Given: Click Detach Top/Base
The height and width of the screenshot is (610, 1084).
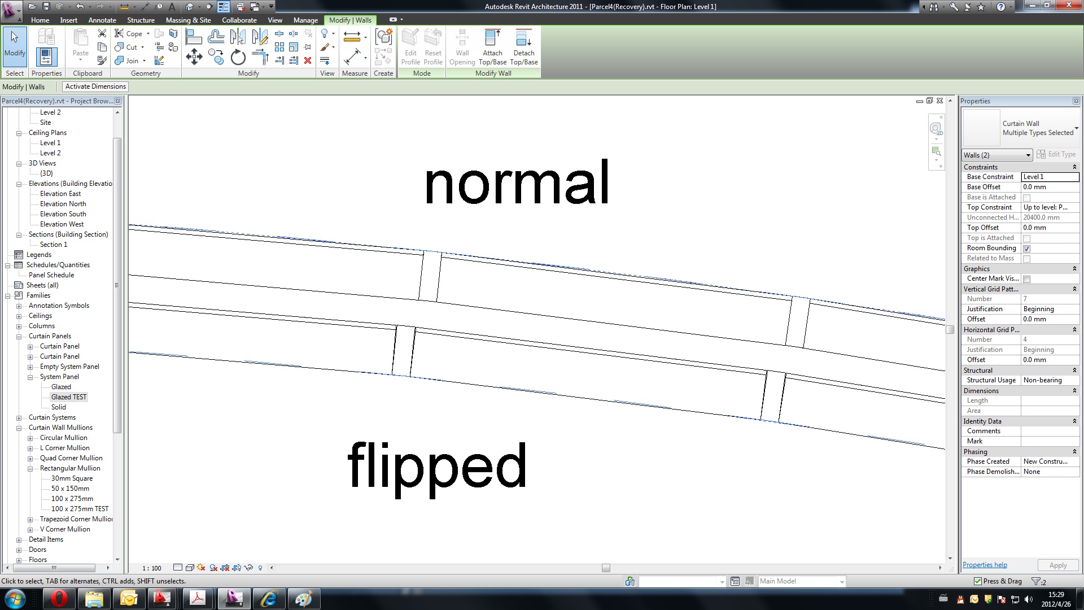Looking at the screenshot, I should (523, 47).
